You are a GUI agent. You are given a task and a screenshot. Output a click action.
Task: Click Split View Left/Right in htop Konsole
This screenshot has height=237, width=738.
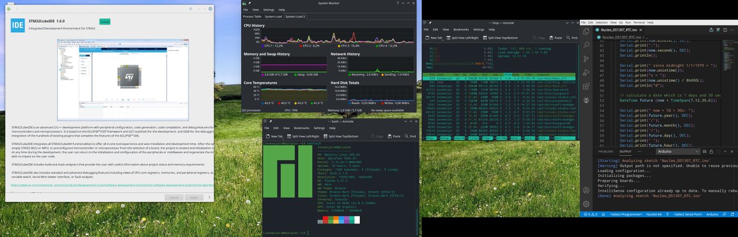(x=462, y=37)
